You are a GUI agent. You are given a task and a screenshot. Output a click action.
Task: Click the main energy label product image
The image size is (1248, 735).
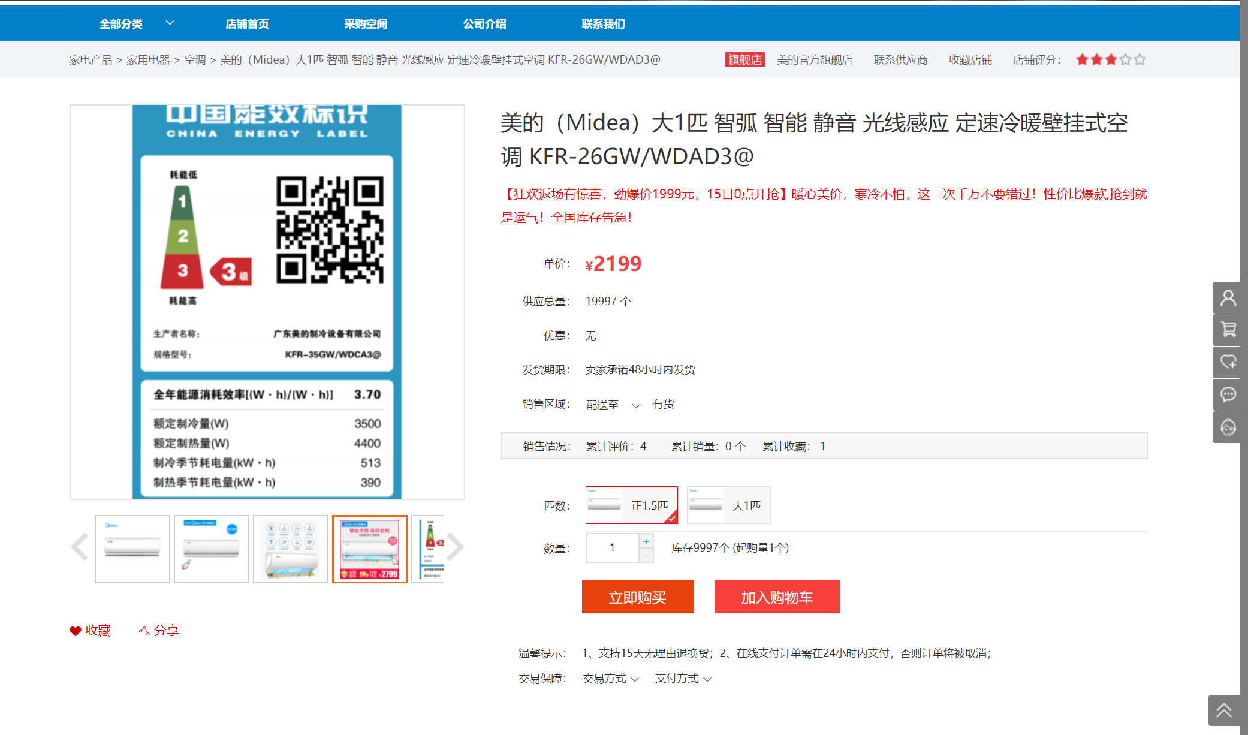coord(267,302)
